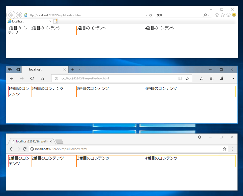This screenshot has height=196, width=243.
Task: Open Edge settings and more menu
Action: [x=232, y=79]
